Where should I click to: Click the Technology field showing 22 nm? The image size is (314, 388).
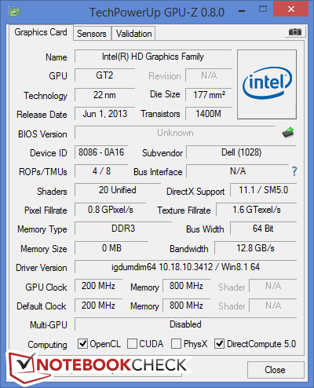point(104,95)
